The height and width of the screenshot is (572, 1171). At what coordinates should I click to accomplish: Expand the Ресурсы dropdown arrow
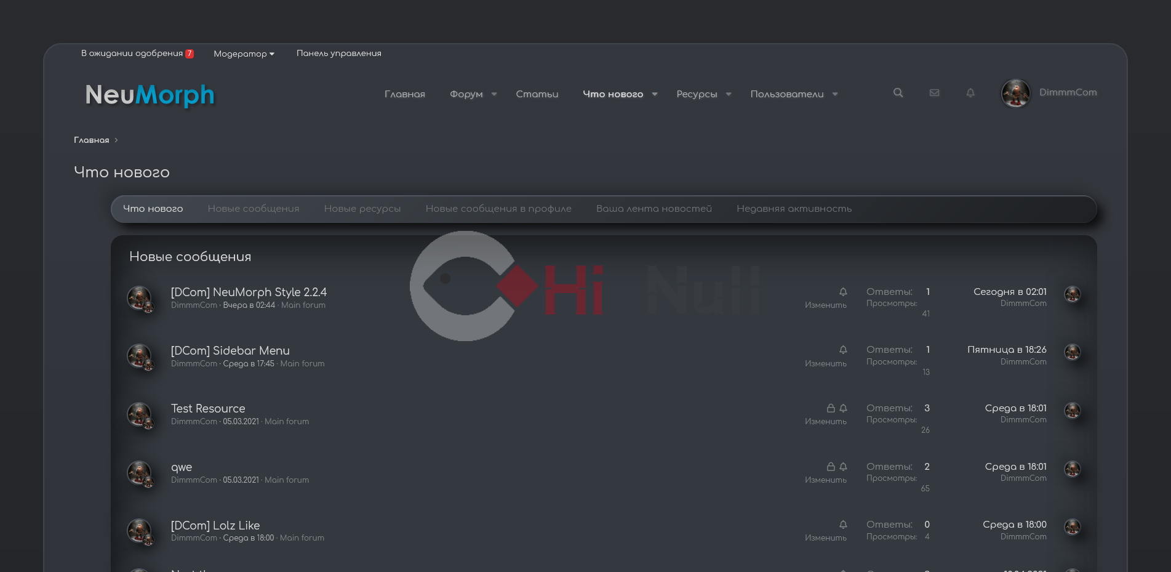click(x=729, y=94)
